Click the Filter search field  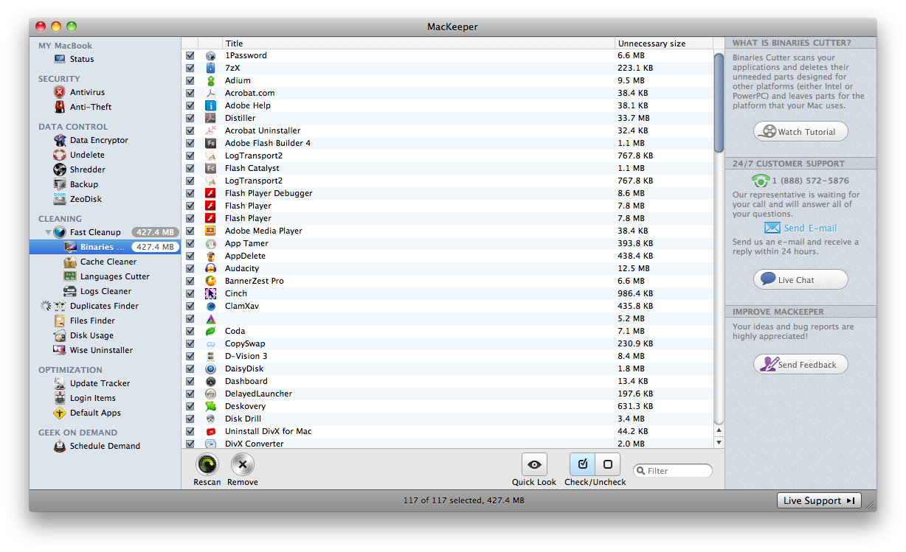click(x=673, y=471)
